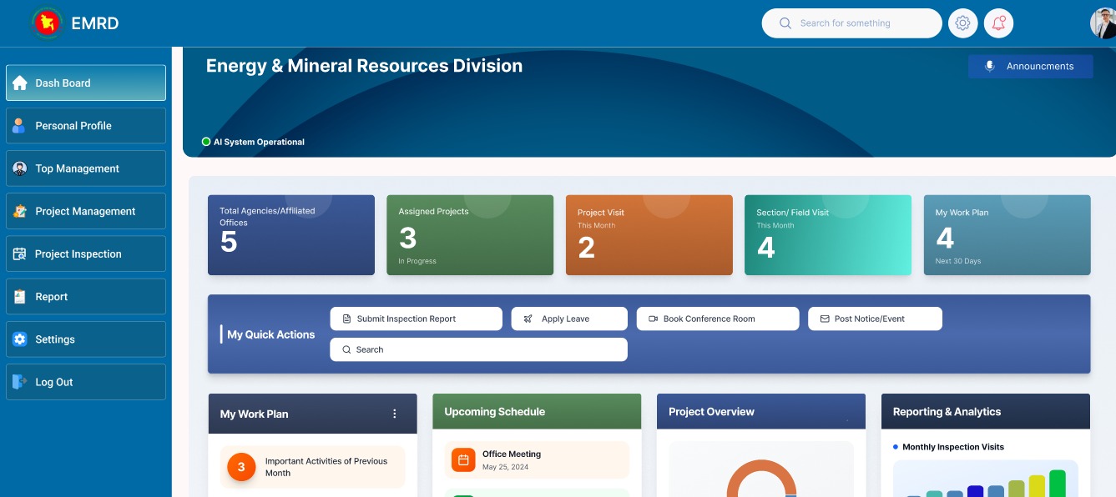The width and height of the screenshot is (1116, 497).
Task: Click the Report sidebar icon
Action: [19, 297]
